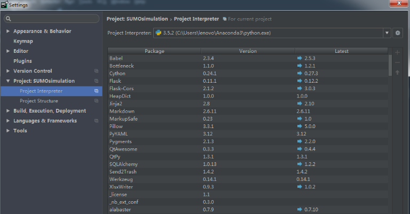Open the Keymap settings page
The width and height of the screenshot is (410, 214).
coord(23,41)
